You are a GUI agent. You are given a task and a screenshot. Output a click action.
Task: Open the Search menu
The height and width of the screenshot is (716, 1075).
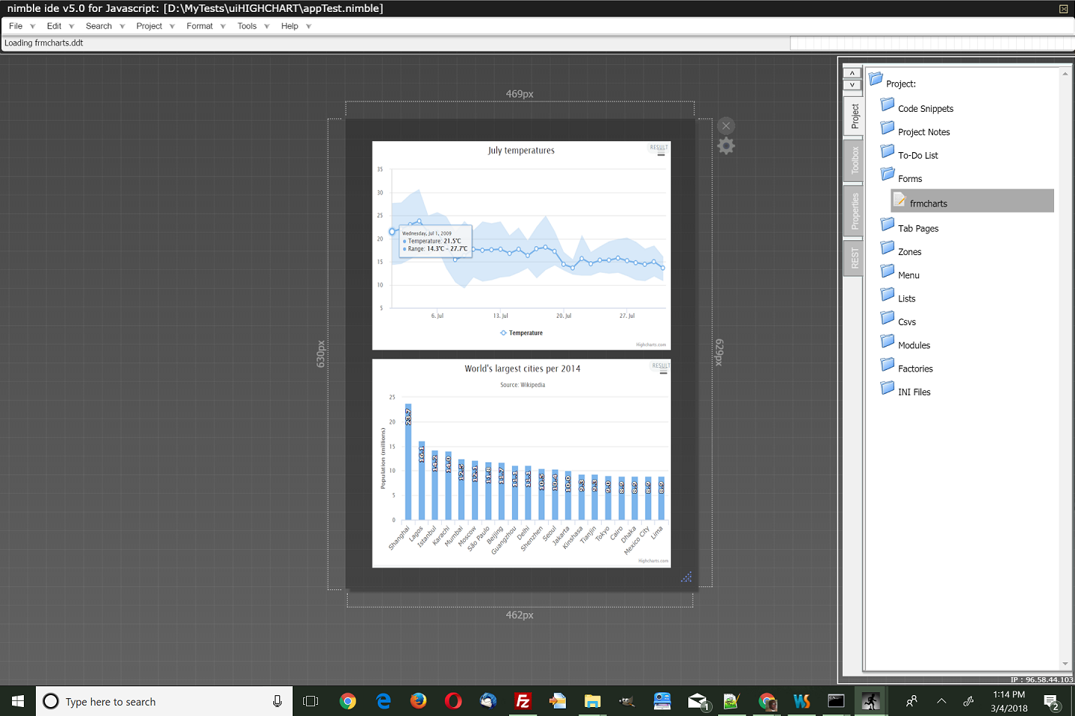click(x=99, y=26)
